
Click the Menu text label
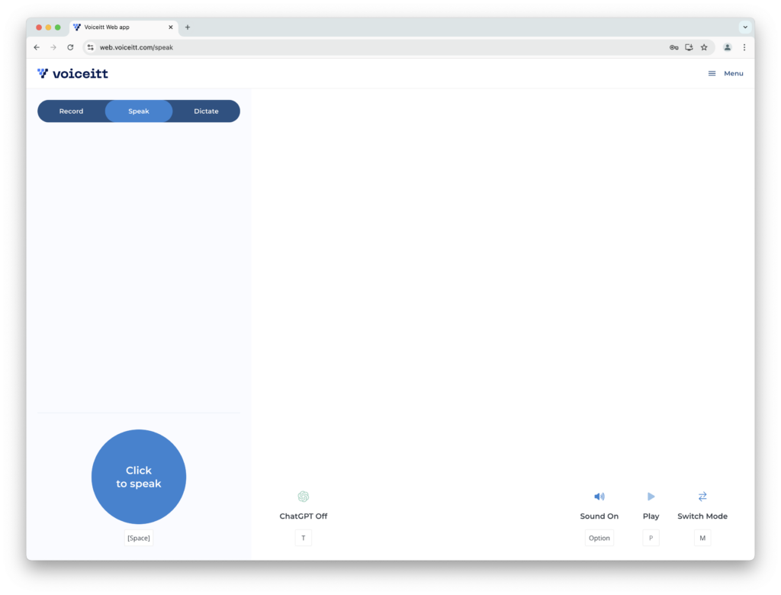[x=733, y=73]
